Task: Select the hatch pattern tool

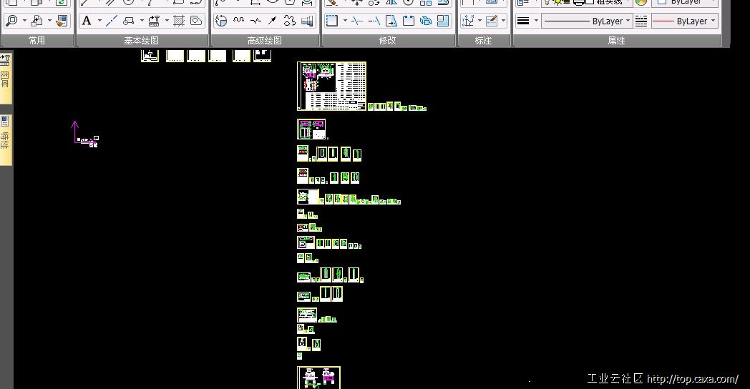Action: tap(179, 21)
